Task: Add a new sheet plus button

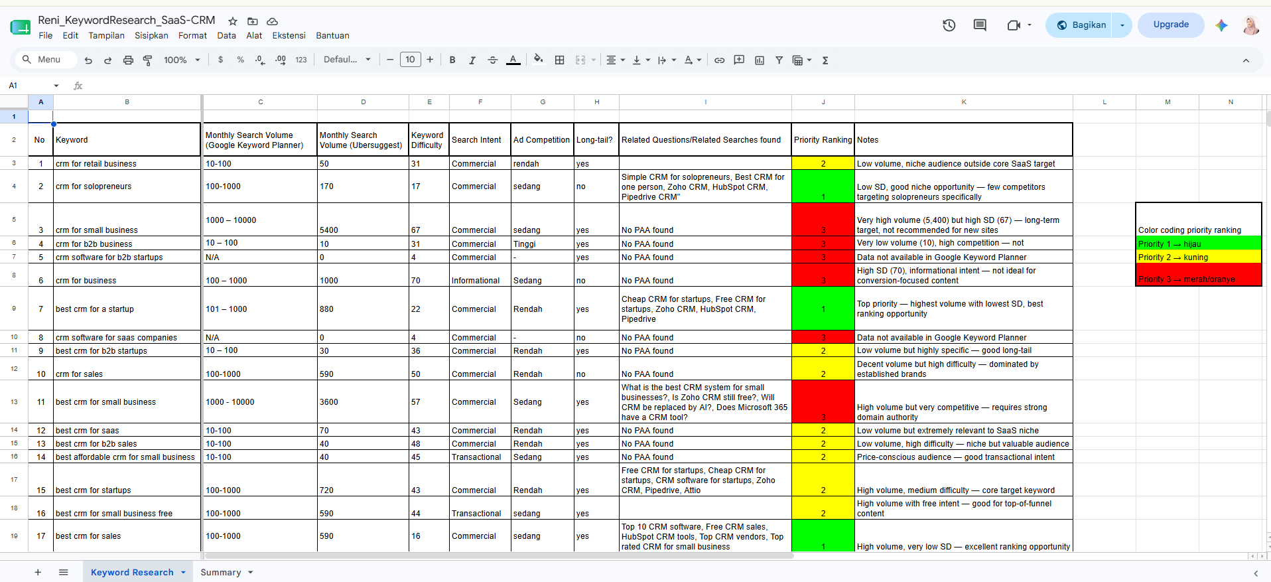Action: click(x=38, y=572)
